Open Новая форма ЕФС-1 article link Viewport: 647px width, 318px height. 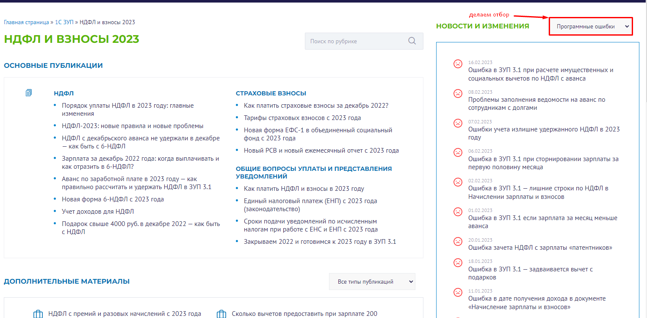pos(318,134)
